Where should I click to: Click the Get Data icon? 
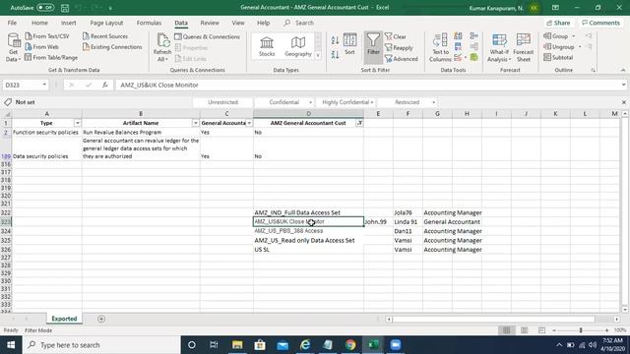[x=13, y=47]
